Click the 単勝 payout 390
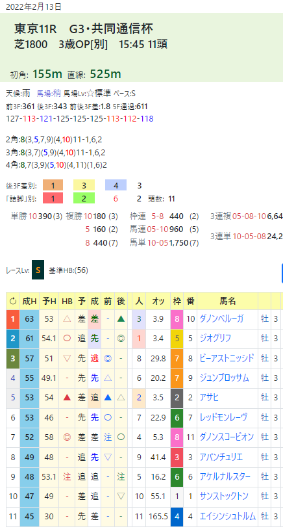 coord(44,216)
